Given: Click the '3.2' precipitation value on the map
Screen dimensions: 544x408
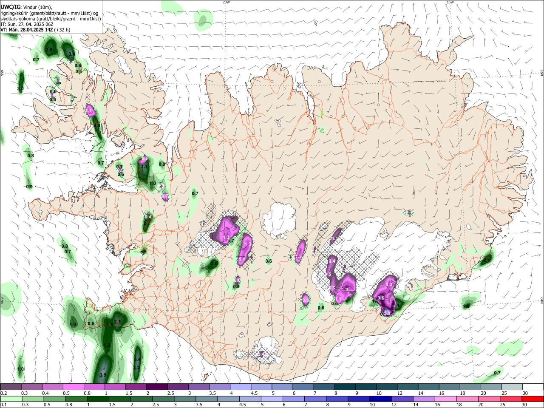Looking at the screenshot, I should point(137,368).
